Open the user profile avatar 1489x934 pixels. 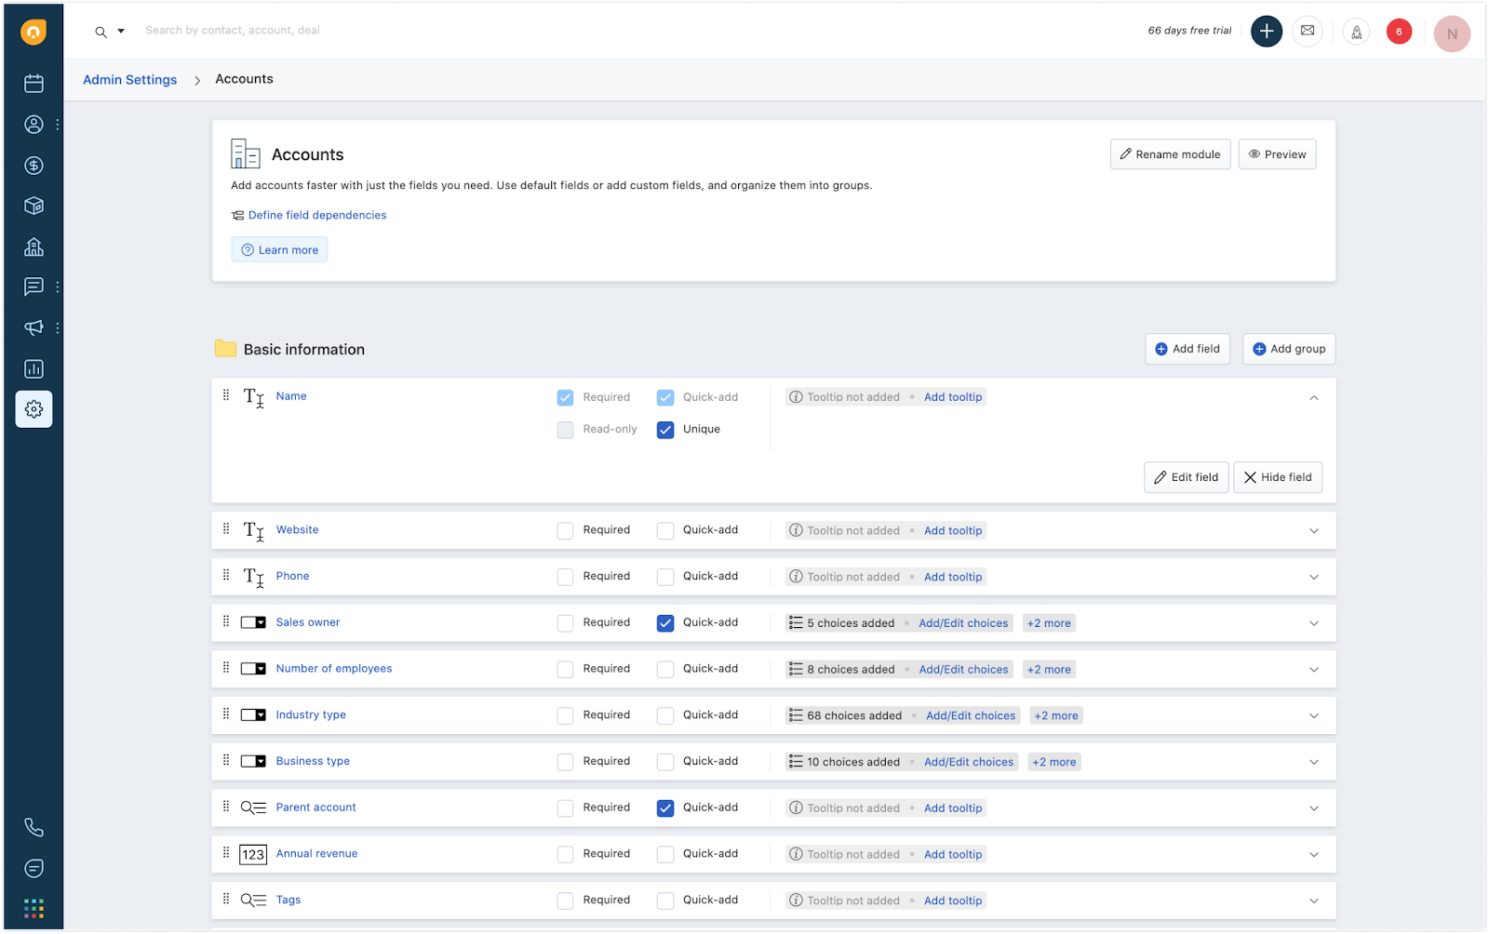coord(1452,33)
